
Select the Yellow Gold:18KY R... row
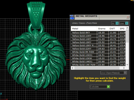click(x=98, y=45)
